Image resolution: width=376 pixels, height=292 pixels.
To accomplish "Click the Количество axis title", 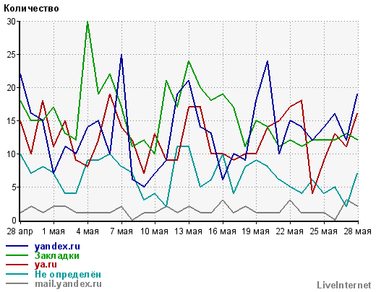I will (x=31, y=9).
